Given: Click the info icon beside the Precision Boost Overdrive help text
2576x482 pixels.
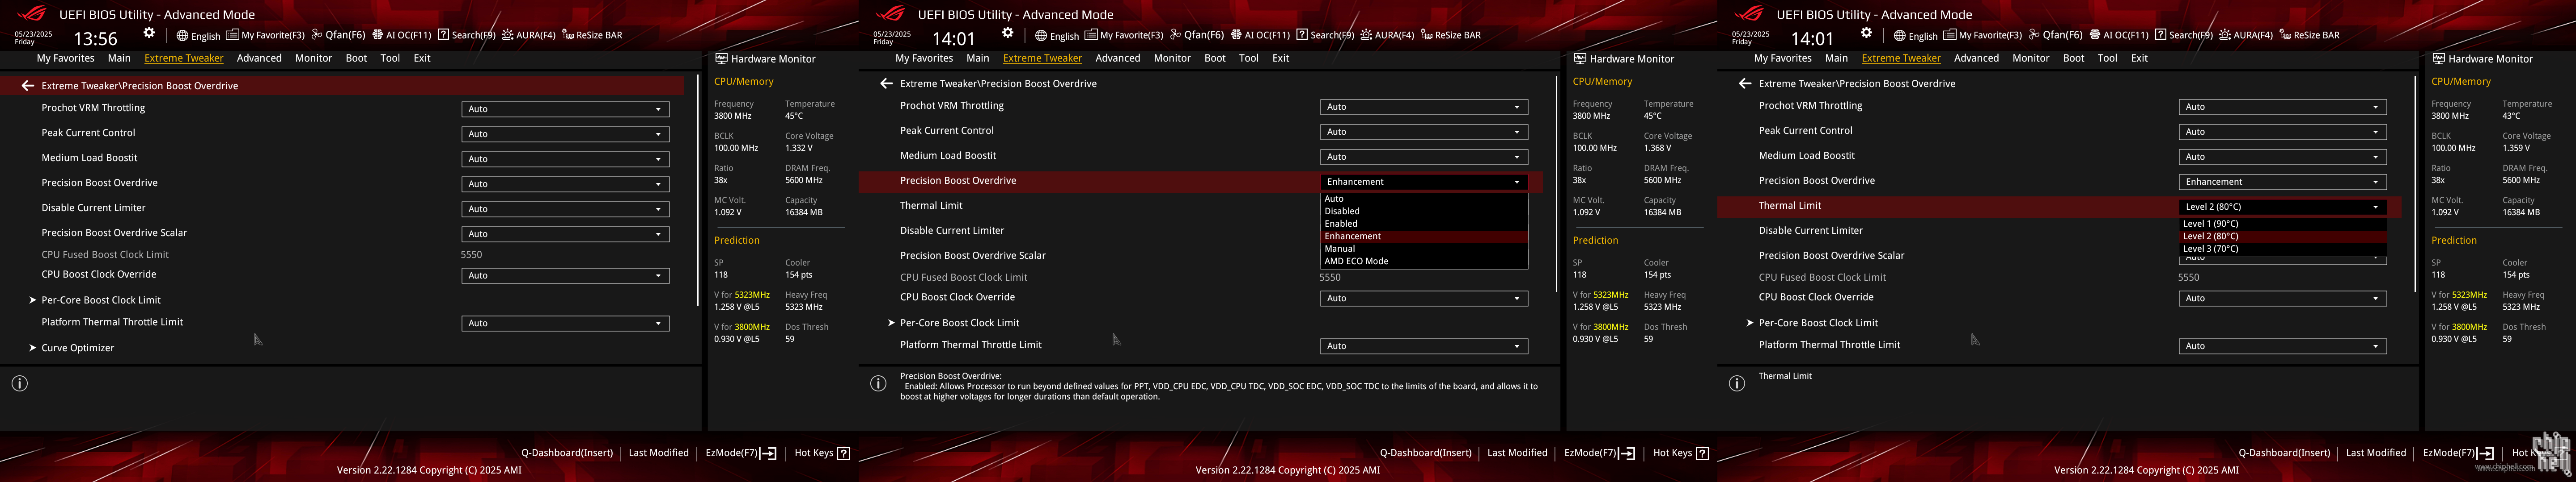Looking at the screenshot, I should (x=878, y=383).
